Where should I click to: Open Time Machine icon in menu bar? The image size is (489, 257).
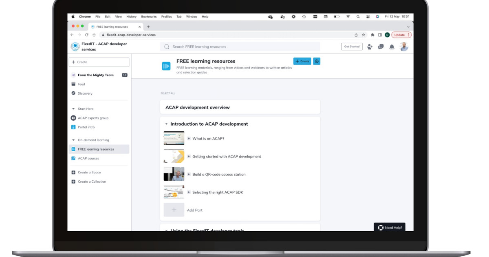tap(304, 17)
